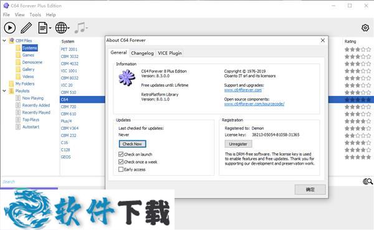The image size is (374, 230).
Task: Click the CBM Files root icon
Action: [x=11, y=41]
